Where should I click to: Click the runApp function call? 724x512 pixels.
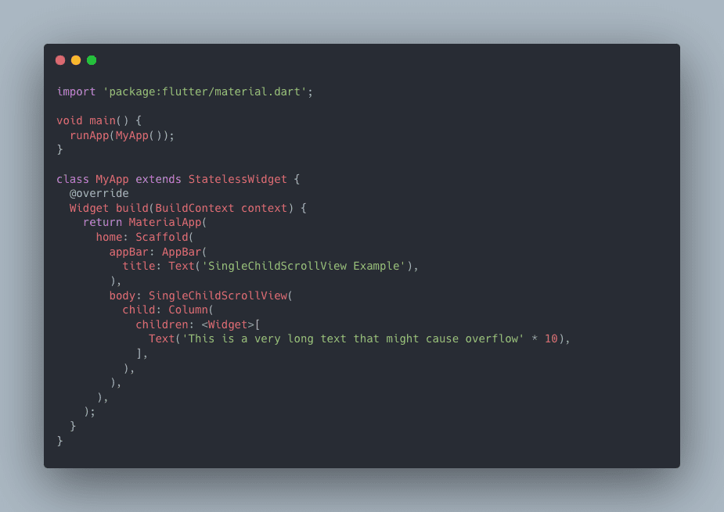click(x=89, y=135)
